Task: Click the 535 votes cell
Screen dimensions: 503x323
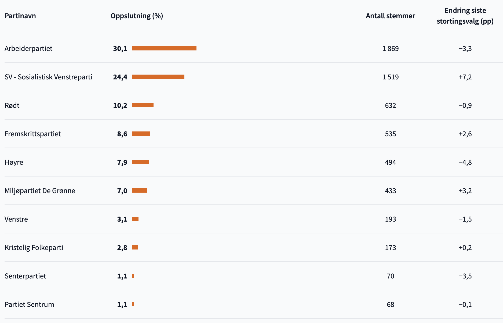Action: (391, 134)
